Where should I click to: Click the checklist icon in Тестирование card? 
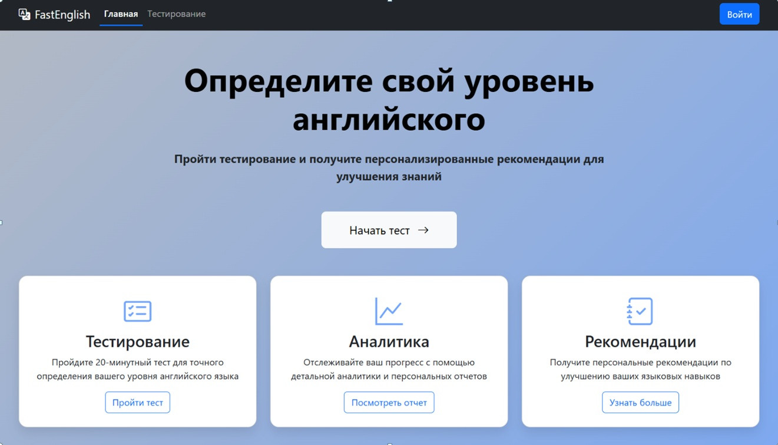click(x=137, y=311)
